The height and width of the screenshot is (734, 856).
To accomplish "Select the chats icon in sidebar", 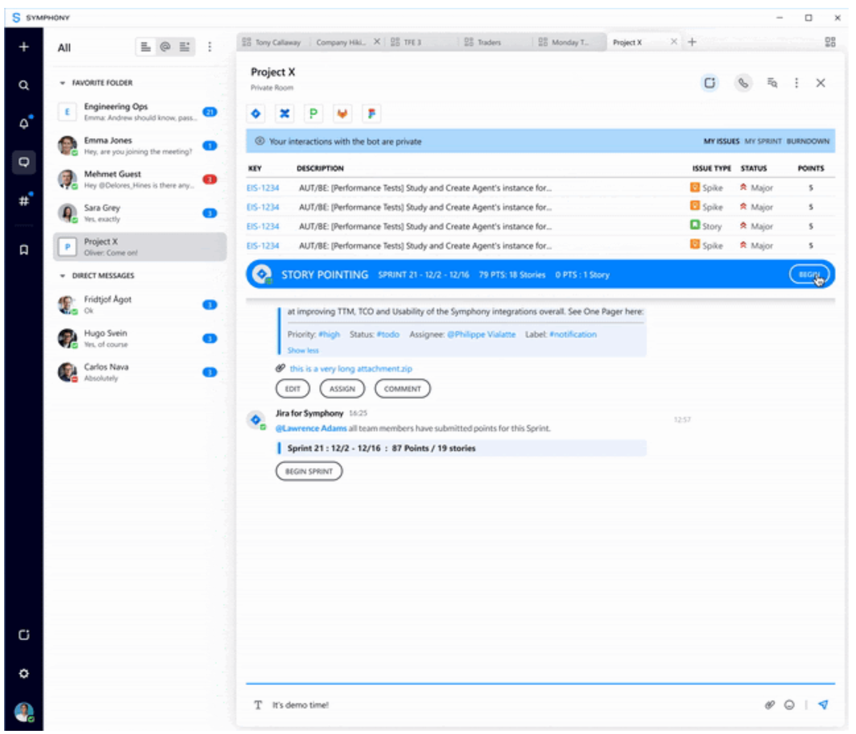I will (x=24, y=162).
